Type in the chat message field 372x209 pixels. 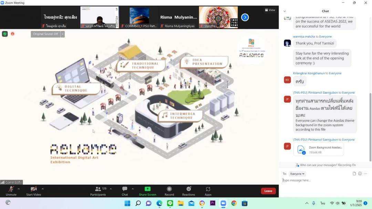tap(320, 180)
